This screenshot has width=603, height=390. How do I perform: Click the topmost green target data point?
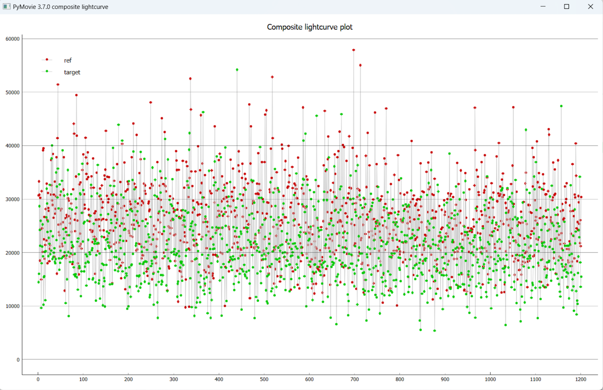pyautogui.click(x=237, y=70)
